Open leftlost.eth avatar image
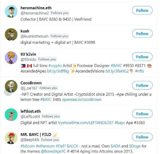The width and height of the screenshot is (160, 154). (x=11, y=115)
